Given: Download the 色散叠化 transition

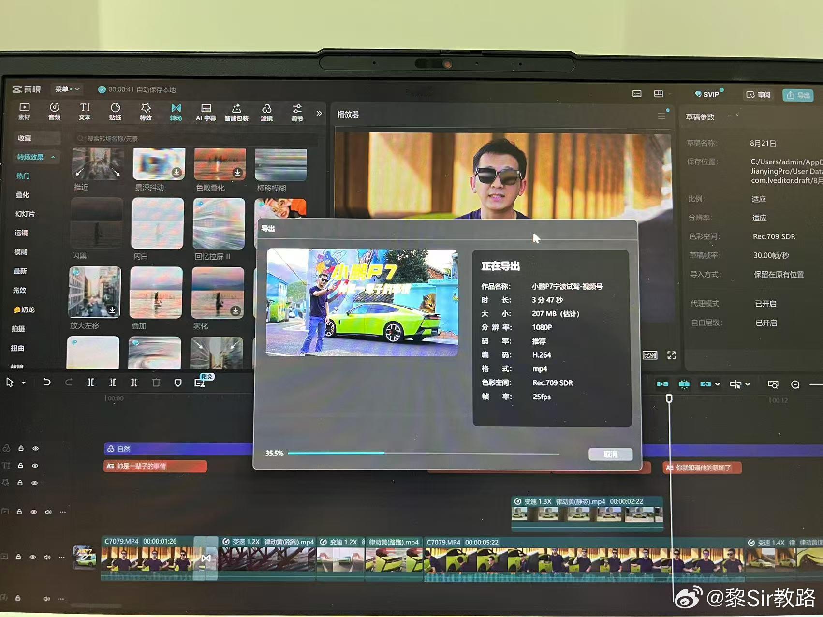Looking at the screenshot, I should tap(237, 173).
